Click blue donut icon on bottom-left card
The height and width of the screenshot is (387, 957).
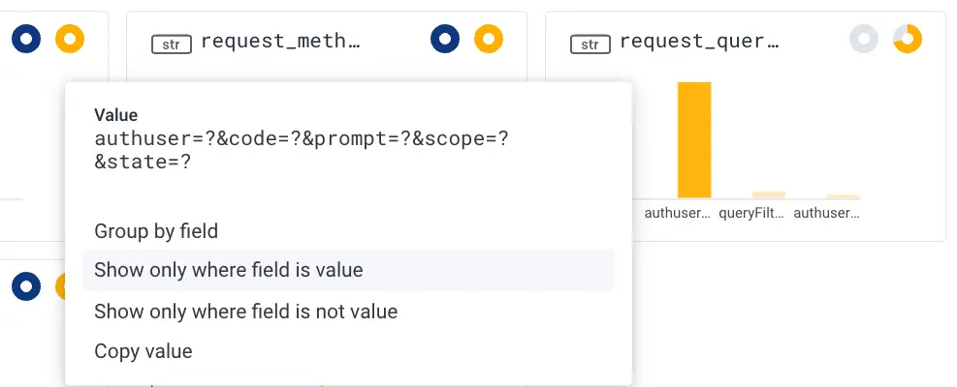tap(26, 285)
